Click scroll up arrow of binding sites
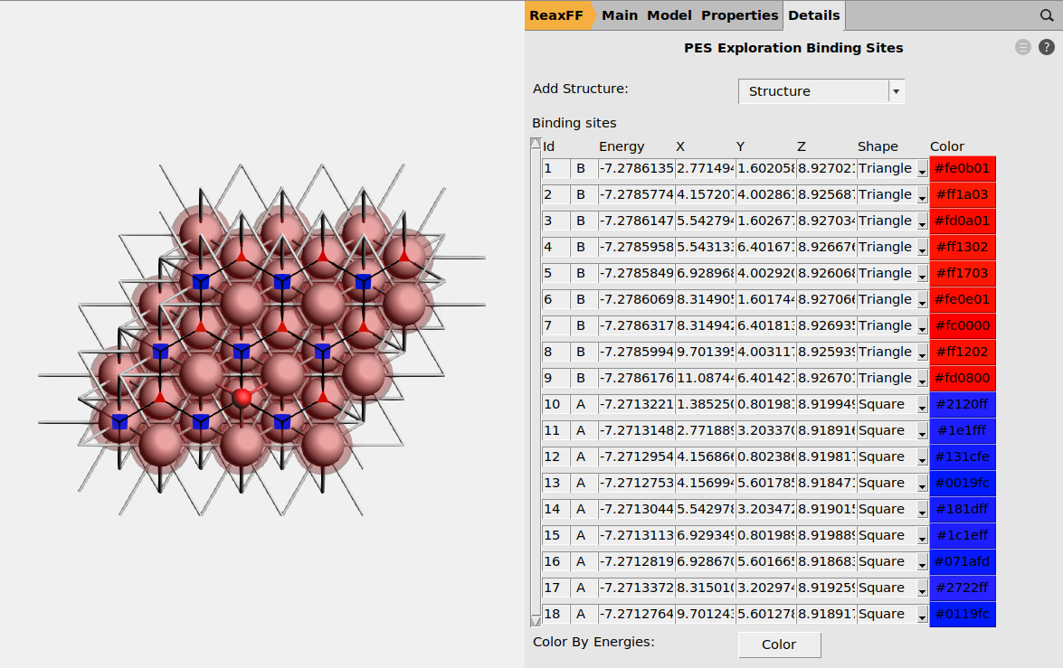The height and width of the screenshot is (668, 1063). click(x=536, y=144)
